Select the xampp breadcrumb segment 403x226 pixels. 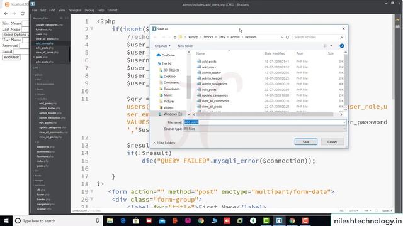[193, 37]
